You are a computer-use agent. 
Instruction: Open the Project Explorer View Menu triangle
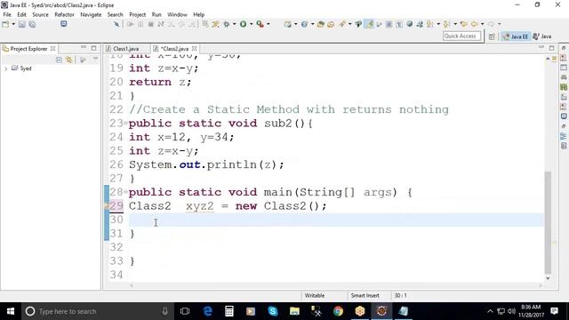pyautogui.click(x=95, y=60)
